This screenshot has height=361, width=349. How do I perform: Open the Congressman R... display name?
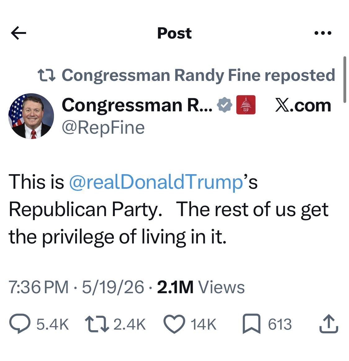137,105
